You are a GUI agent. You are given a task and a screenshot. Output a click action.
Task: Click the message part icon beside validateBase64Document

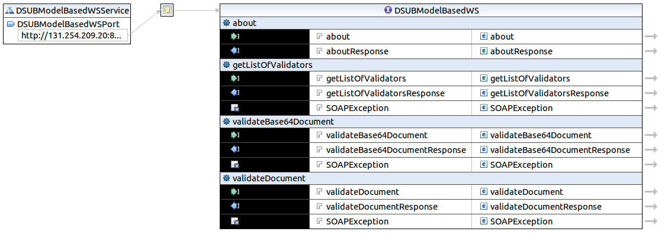pos(320,135)
